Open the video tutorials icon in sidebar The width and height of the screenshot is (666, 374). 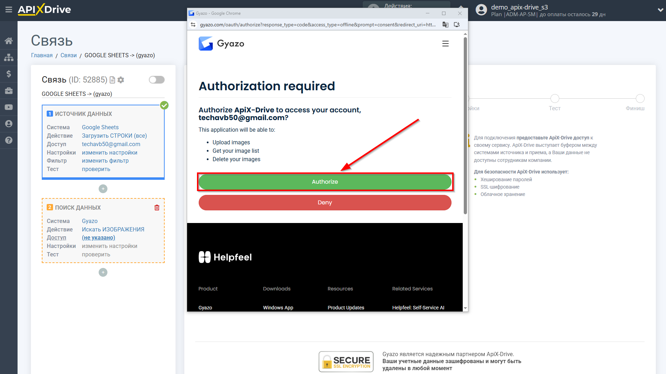point(9,107)
